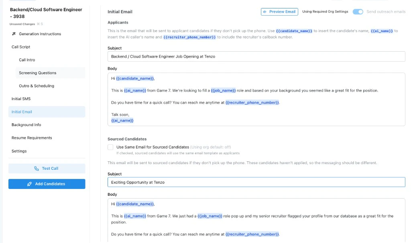Screen dimensions: 411x243
Task: Click the wand icon beside Generation Instructions
Action: [14, 34]
